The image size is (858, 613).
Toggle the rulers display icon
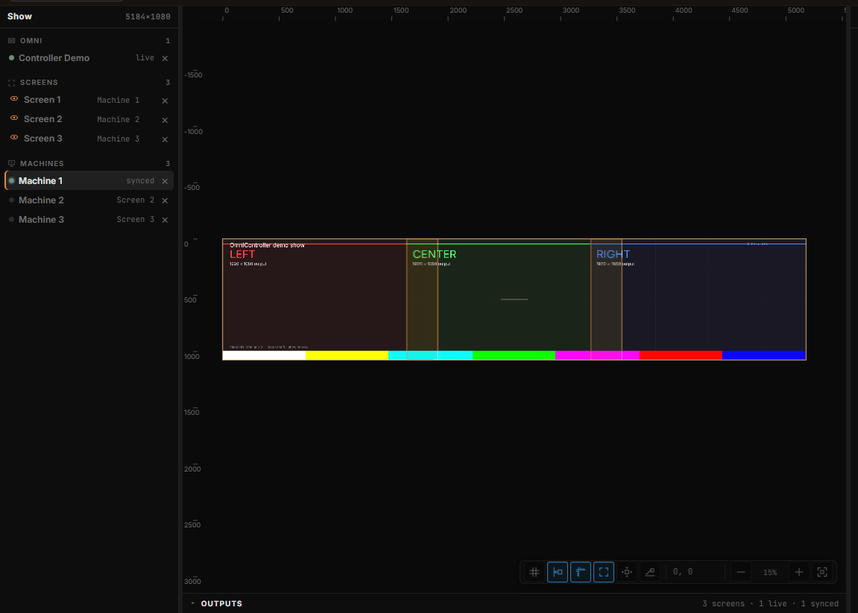coord(581,572)
